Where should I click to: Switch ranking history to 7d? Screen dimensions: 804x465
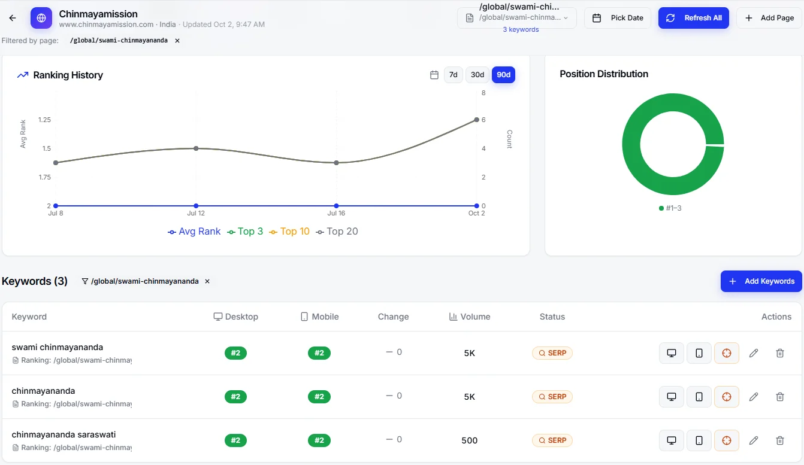tap(454, 75)
